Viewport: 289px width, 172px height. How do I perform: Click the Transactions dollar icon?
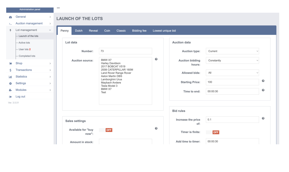pyautogui.click(x=10, y=70)
